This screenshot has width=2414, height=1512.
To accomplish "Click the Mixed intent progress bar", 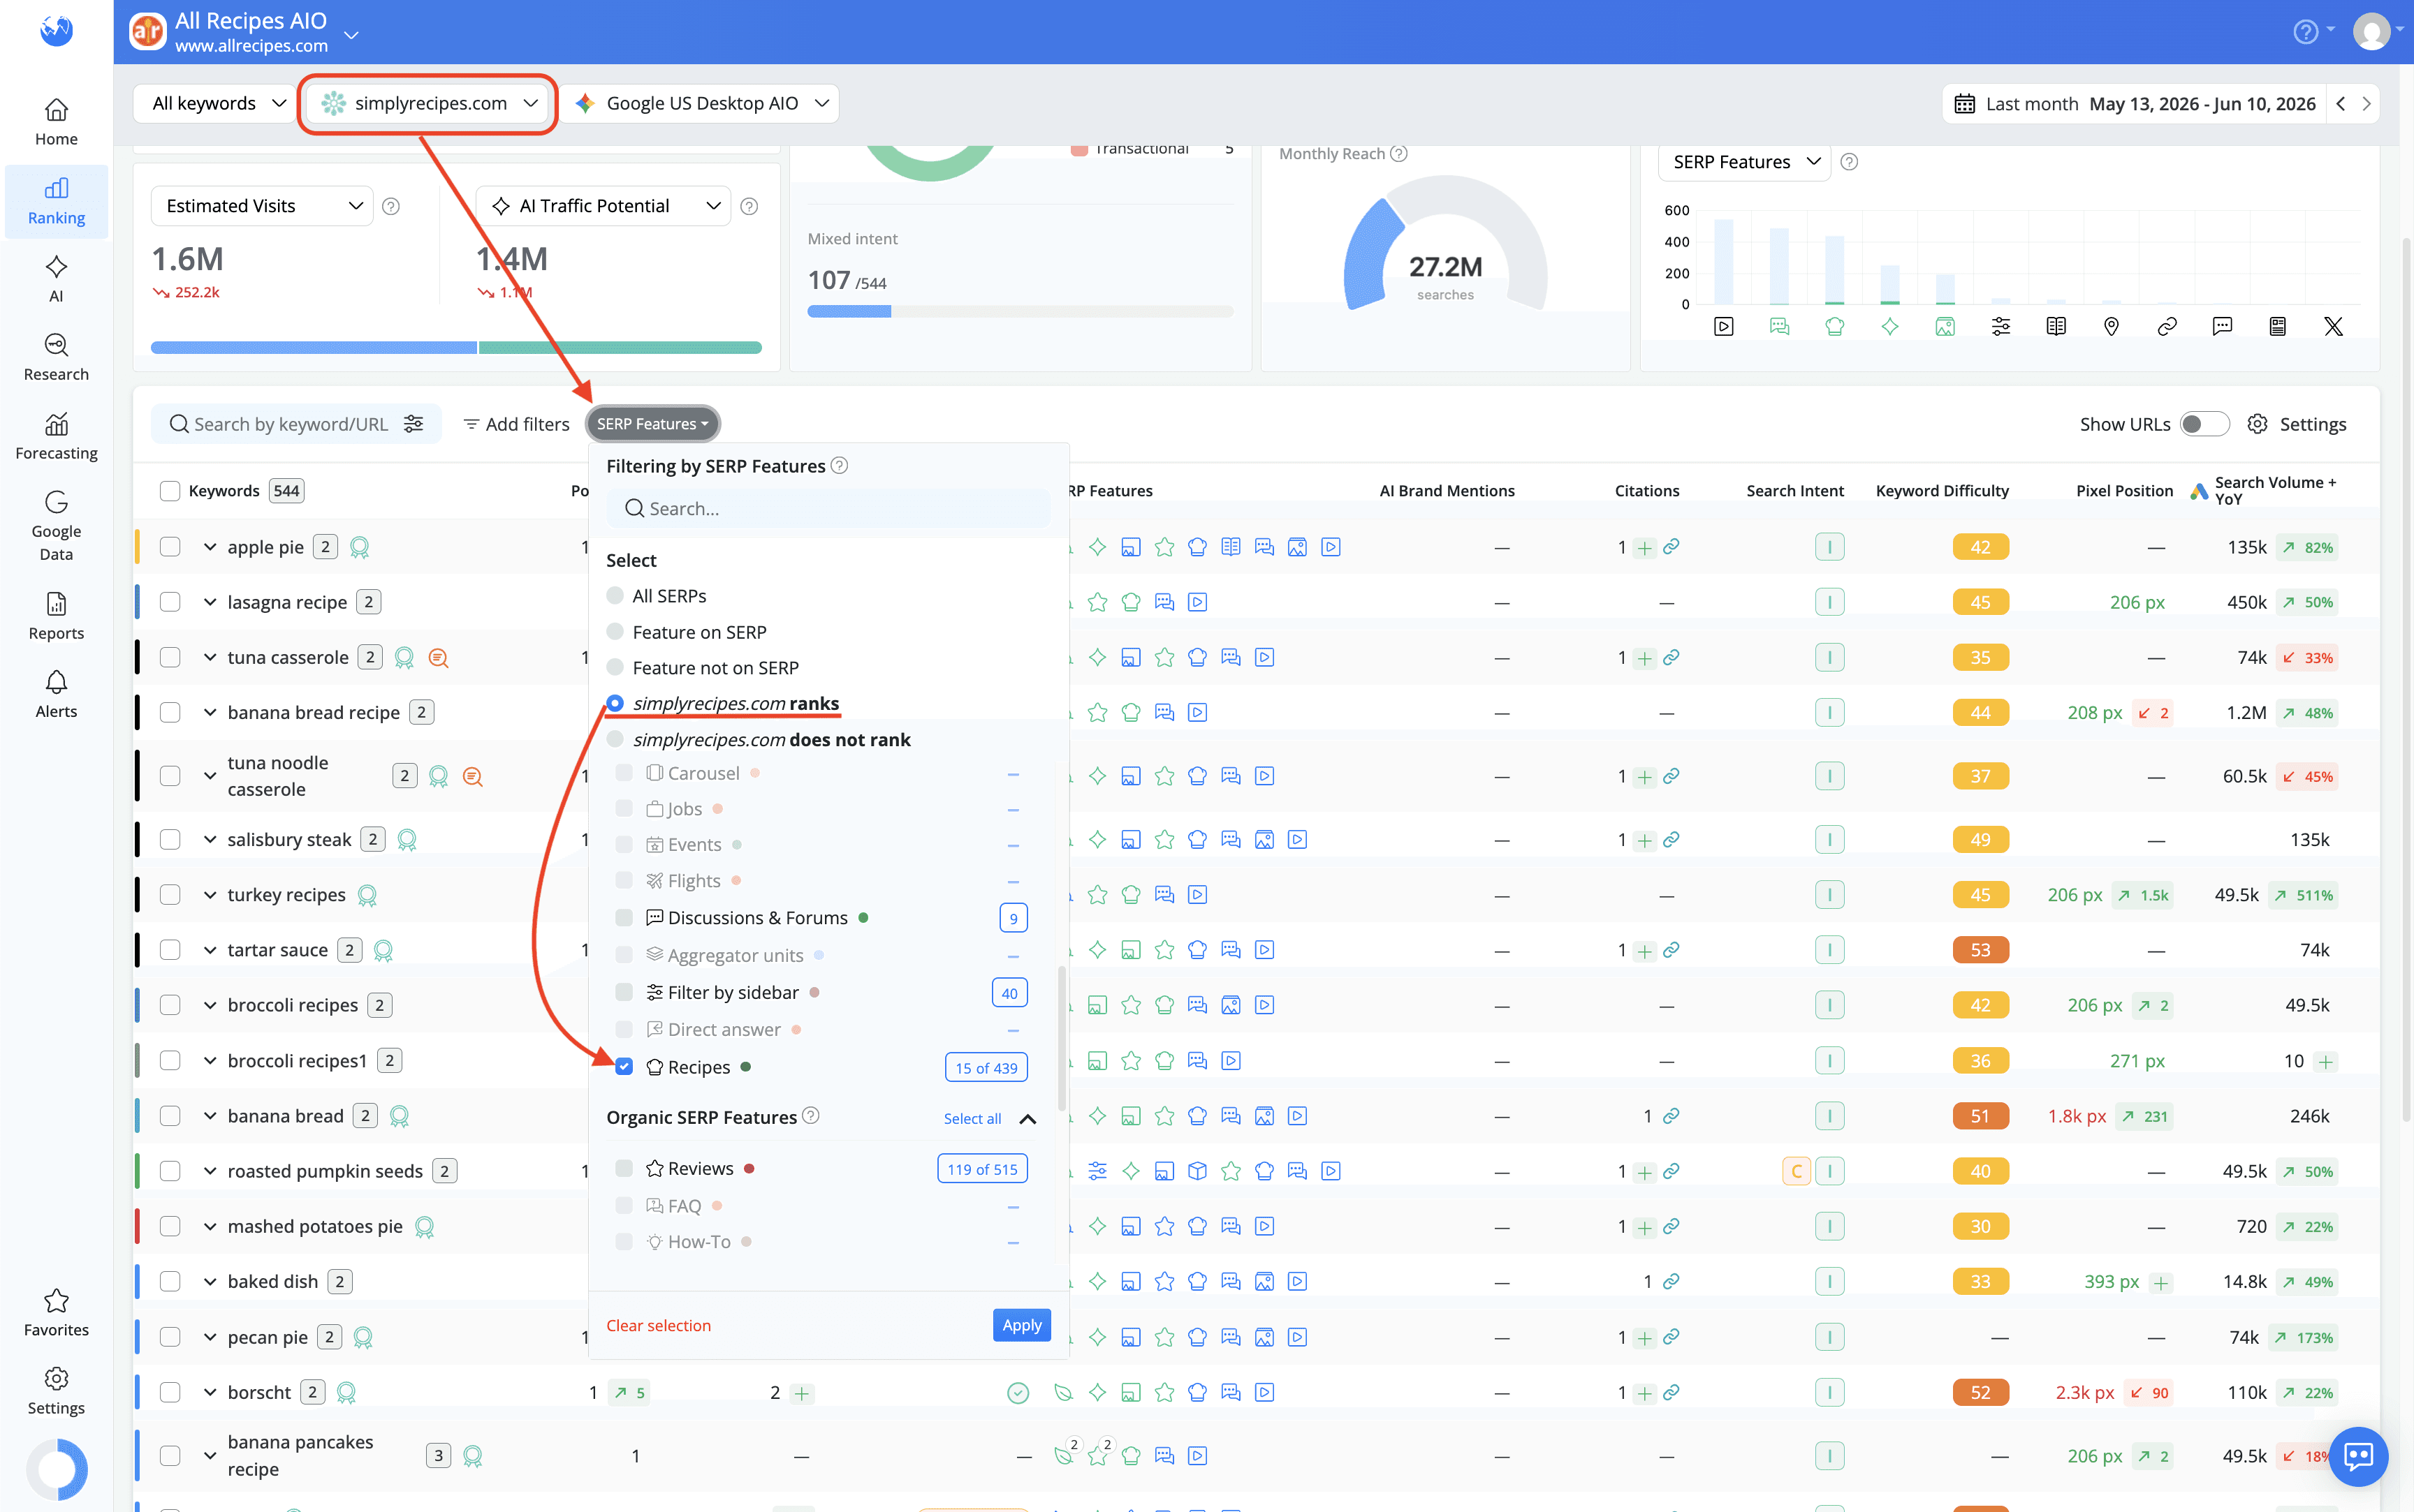I will point(1021,312).
